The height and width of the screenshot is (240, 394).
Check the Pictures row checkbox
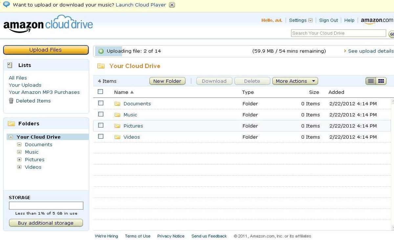pos(101,125)
